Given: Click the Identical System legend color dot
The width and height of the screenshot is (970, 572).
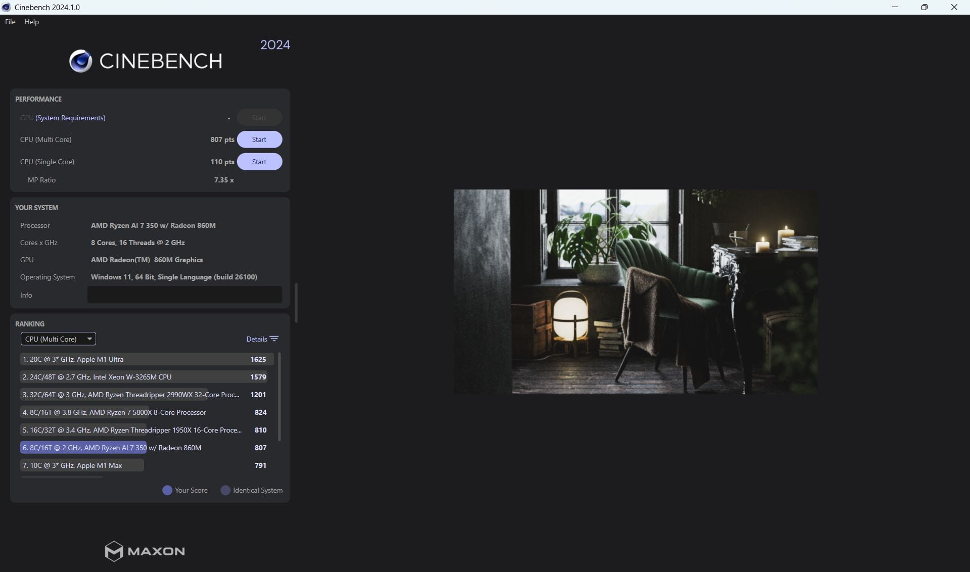Looking at the screenshot, I should [x=225, y=490].
